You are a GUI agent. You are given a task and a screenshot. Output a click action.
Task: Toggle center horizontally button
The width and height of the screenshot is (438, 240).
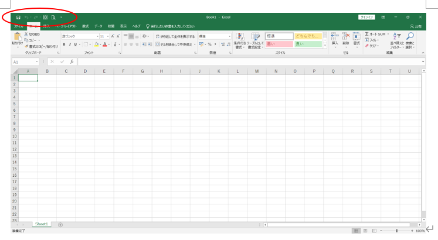tap(131, 44)
